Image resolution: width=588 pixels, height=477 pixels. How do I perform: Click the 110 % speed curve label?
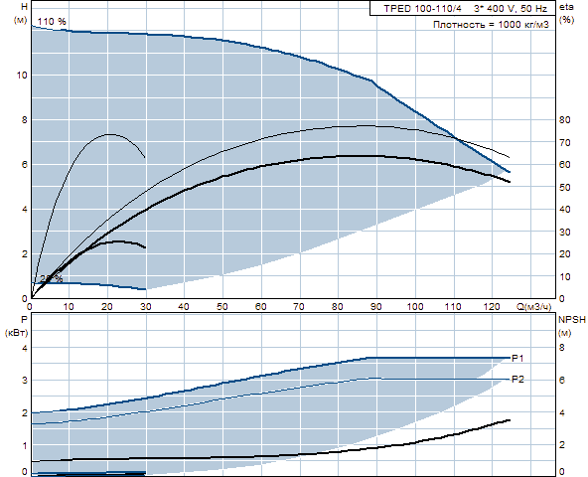click(x=52, y=22)
